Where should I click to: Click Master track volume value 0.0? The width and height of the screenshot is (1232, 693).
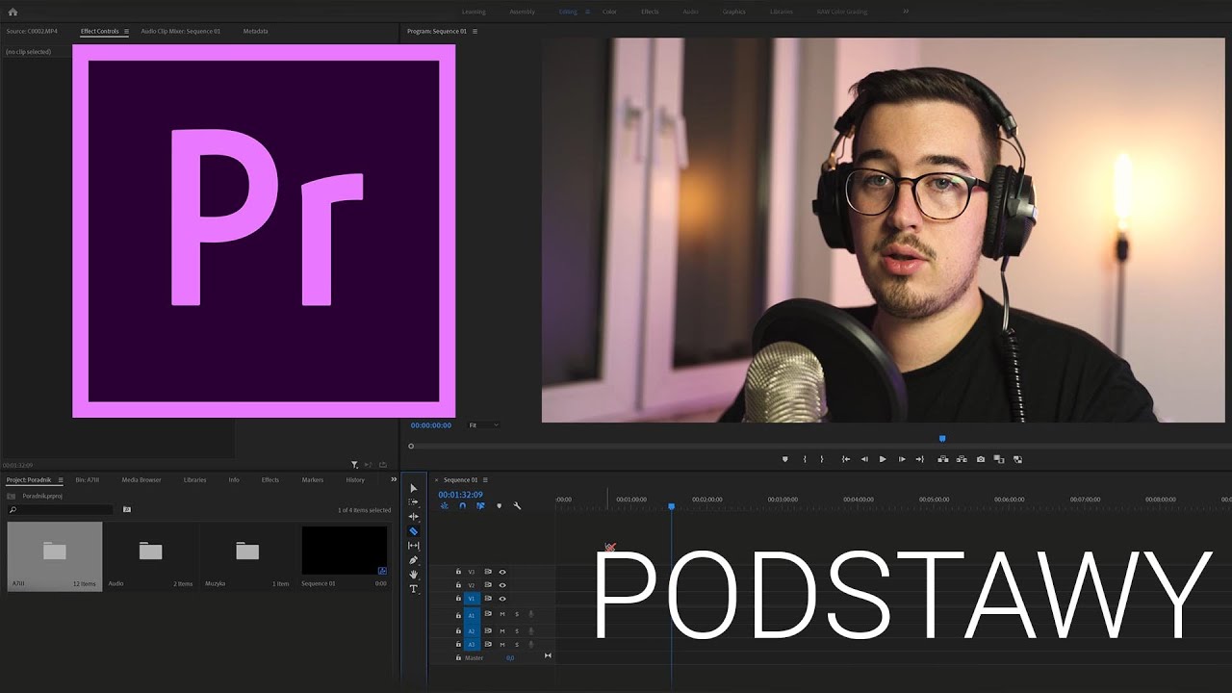510,657
